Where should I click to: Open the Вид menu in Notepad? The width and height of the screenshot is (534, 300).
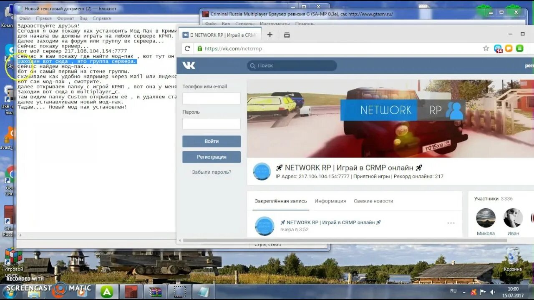pyautogui.click(x=83, y=18)
